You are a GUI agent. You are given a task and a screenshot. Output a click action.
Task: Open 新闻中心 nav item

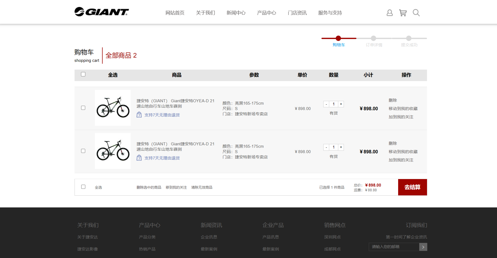(x=236, y=13)
